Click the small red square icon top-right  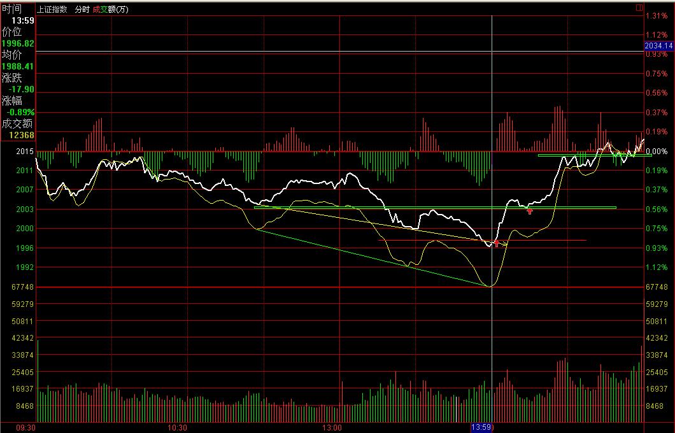tap(639, 8)
